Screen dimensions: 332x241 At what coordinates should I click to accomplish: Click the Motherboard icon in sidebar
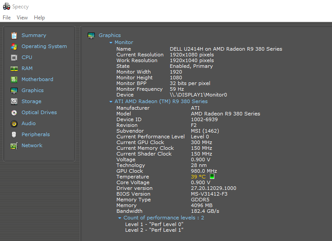click(14, 79)
